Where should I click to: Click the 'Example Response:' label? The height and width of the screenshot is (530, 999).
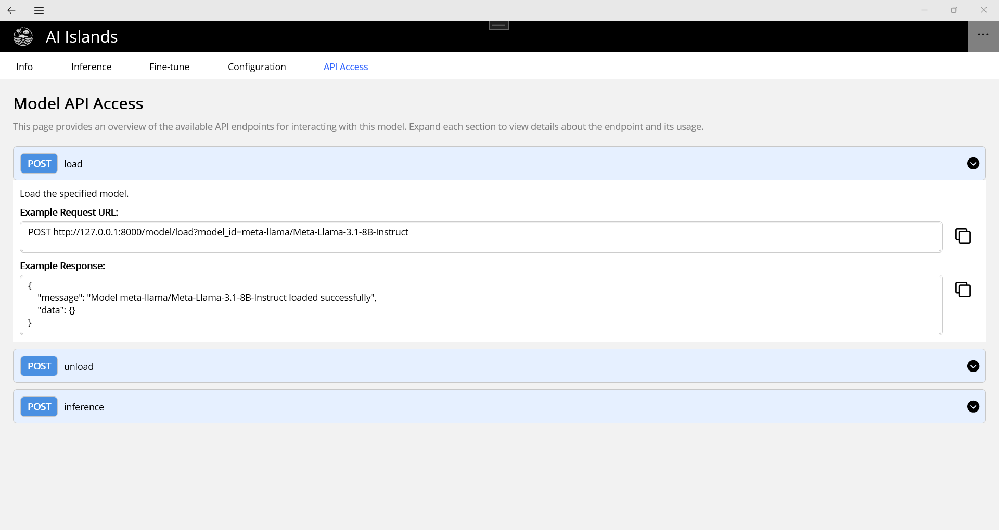62,266
